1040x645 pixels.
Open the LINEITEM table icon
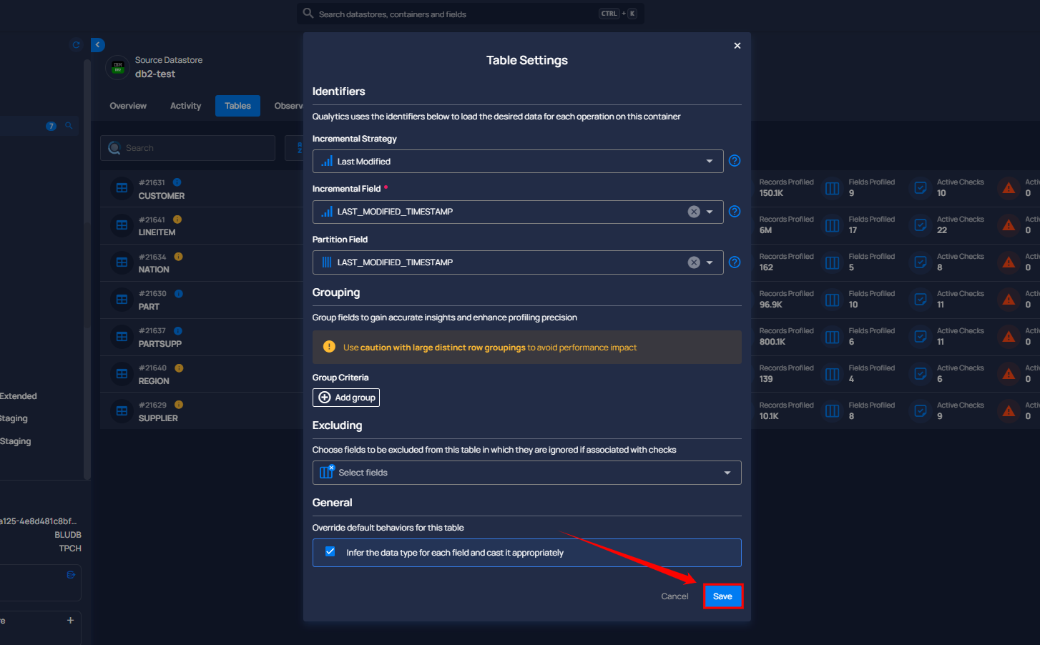pos(122,225)
